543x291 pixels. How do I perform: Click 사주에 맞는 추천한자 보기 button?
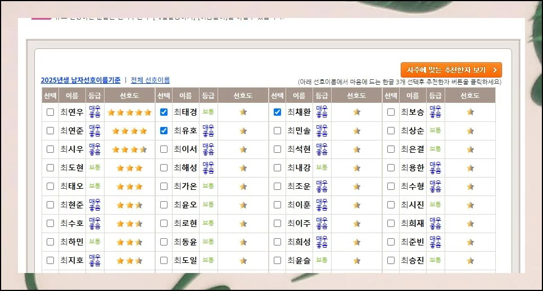click(451, 70)
